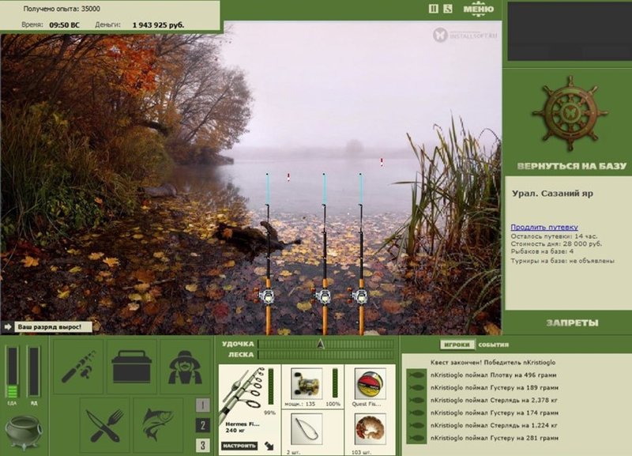Viewport: 632px width, 456px height.
Task: Click the pause icon near МЕНЮ
Action: [x=433, y=9]
